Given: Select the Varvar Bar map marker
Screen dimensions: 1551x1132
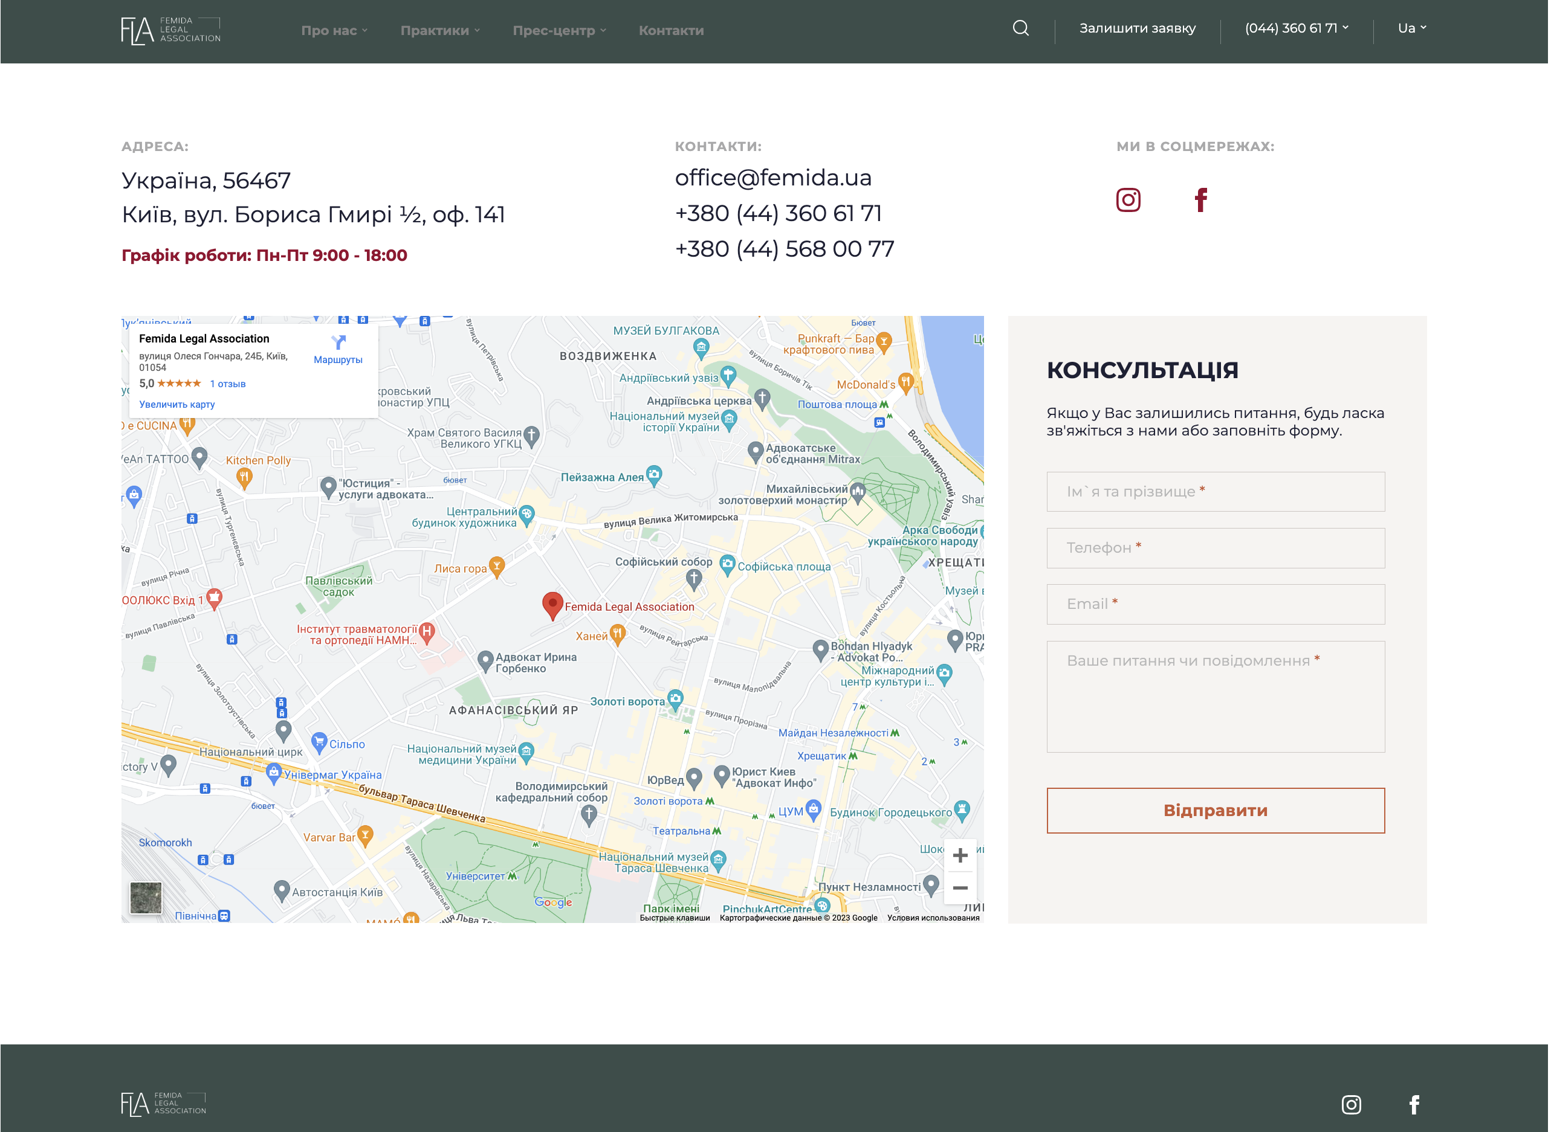Looking at the screenshot, I should click(x=366, y=837).
